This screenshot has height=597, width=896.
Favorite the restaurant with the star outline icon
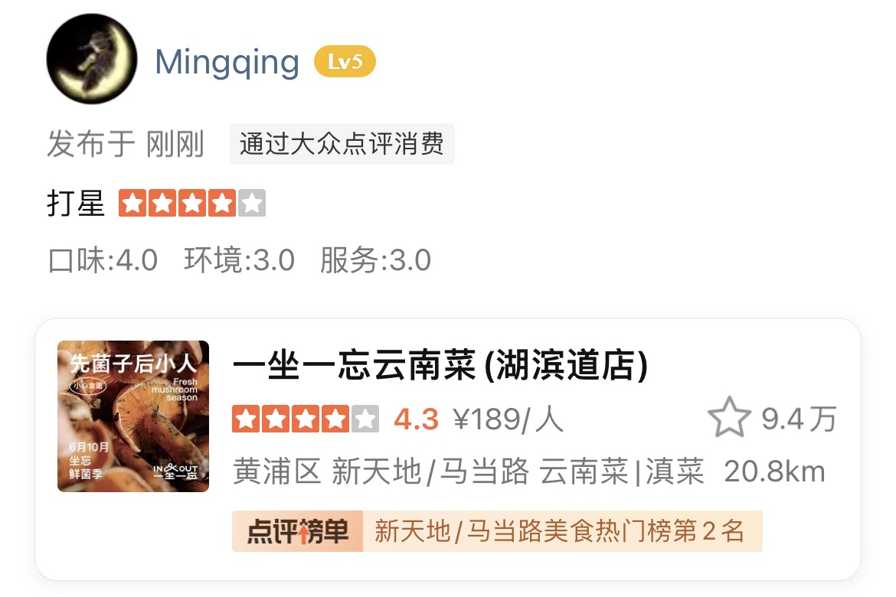click(x=729, y=418)
